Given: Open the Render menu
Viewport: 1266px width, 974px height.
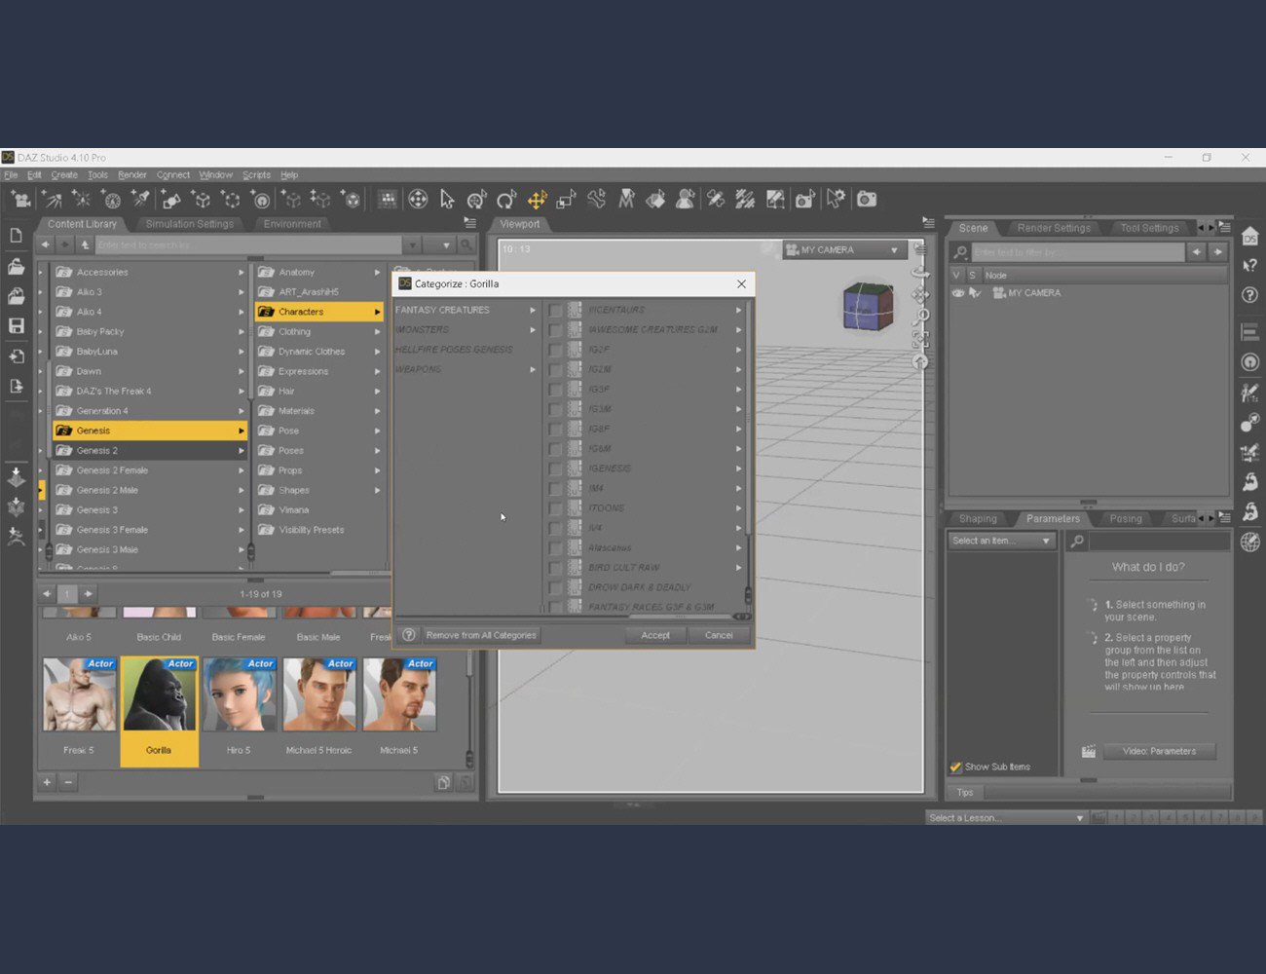Looking at the screenshot, I should (131, 175).
